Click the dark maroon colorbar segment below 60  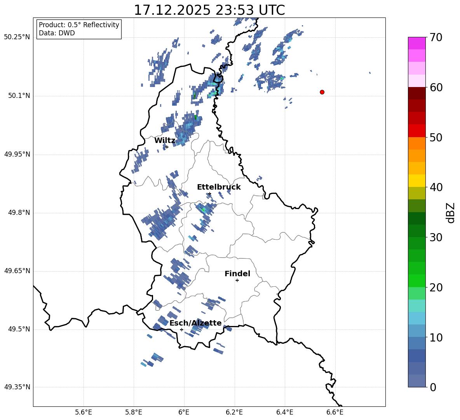pyautogui.click(x=417, y=94)
